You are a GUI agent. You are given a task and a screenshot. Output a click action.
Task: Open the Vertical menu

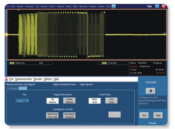tap(20, 7)
